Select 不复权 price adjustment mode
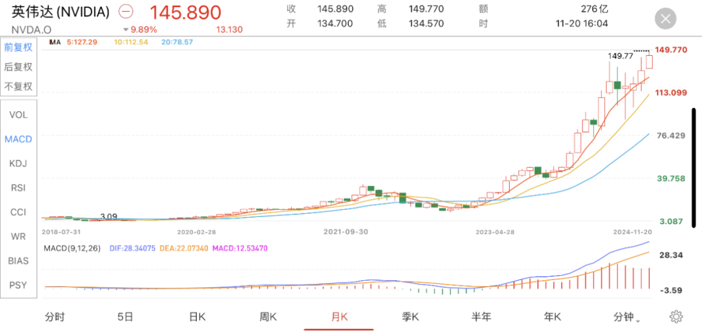 coord(18,86)
